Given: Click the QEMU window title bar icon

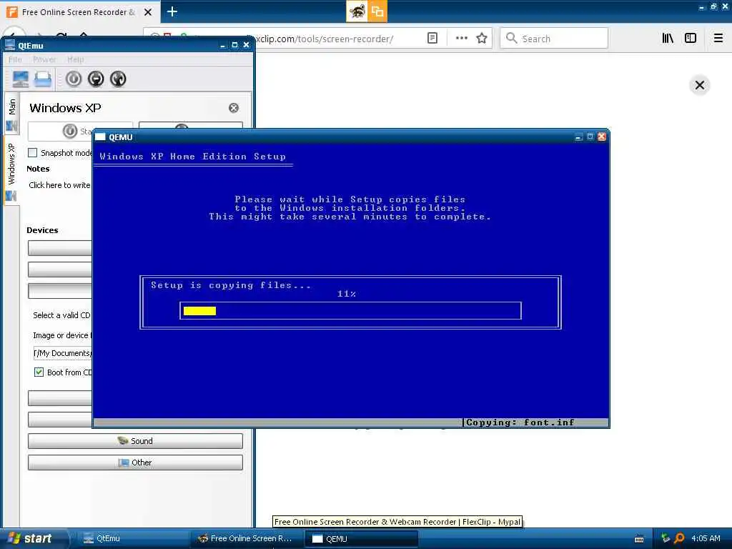Looking at the screenshot, I should [100, 137].
